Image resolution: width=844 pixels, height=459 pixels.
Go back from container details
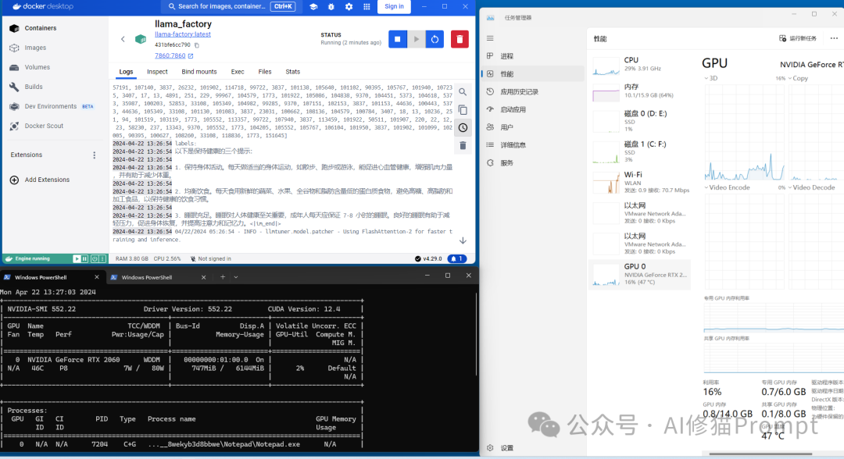[123, 39]
